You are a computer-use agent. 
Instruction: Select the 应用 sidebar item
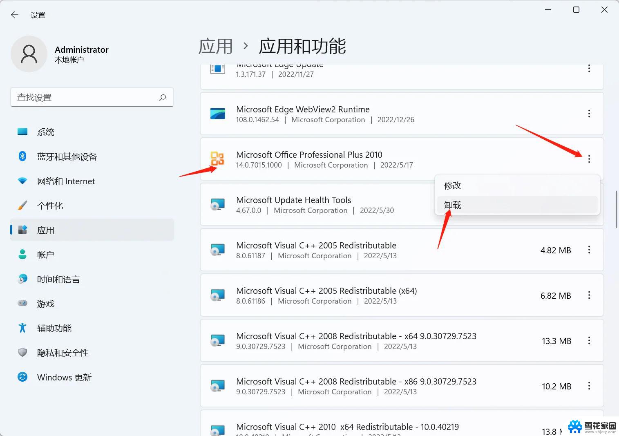pyautogui.click(x=92, y=230)
